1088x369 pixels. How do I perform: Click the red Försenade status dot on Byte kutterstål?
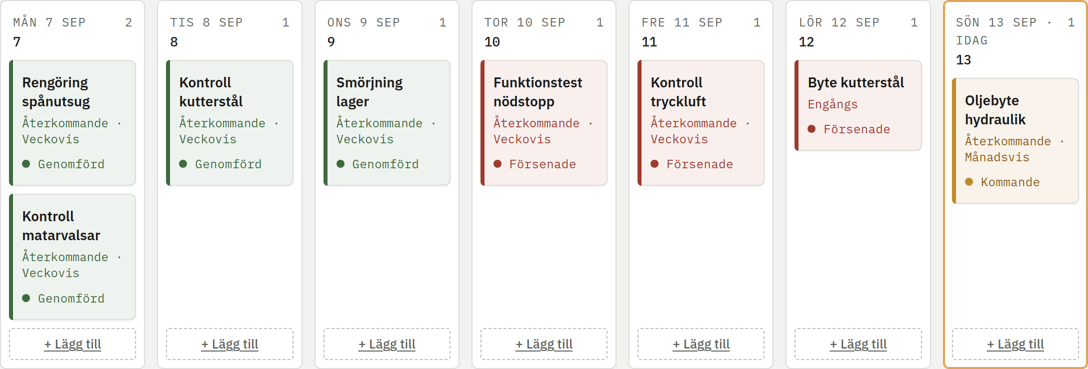tap(811, 129)
